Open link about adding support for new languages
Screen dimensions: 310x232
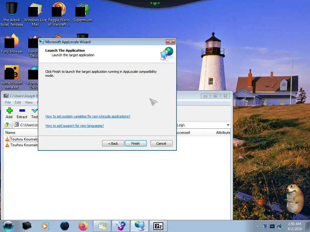point(74,126)
